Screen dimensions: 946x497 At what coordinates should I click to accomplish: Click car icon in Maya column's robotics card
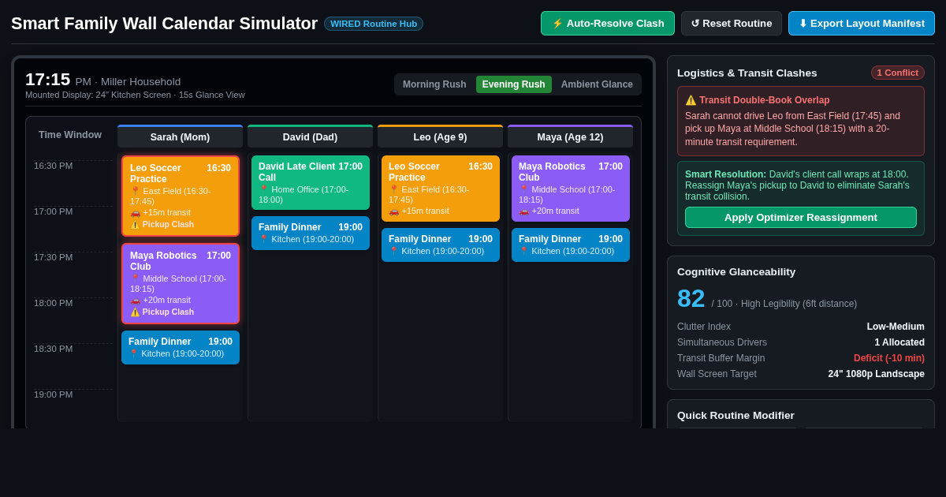point(523,211)
